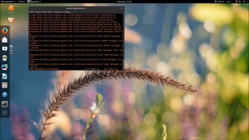Click the vivid-backports/multiverse Translation-en line
Screen dimensions: 249x140
(x=72, y=15)
